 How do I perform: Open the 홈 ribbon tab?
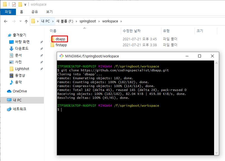coord(22,12)
